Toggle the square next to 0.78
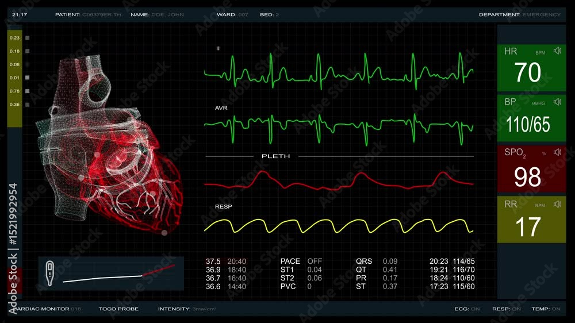Screen dimensions: 575x323 point(27,91)
